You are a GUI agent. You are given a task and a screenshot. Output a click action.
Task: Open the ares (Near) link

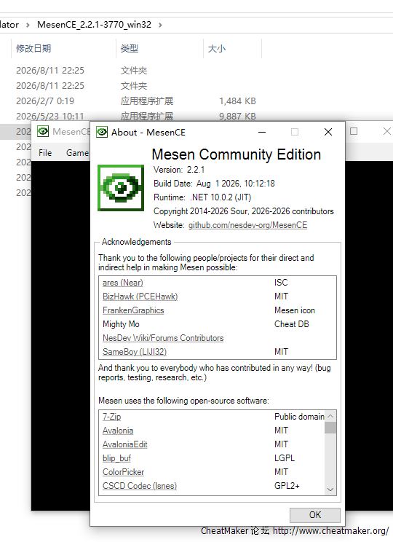[122, 283]
